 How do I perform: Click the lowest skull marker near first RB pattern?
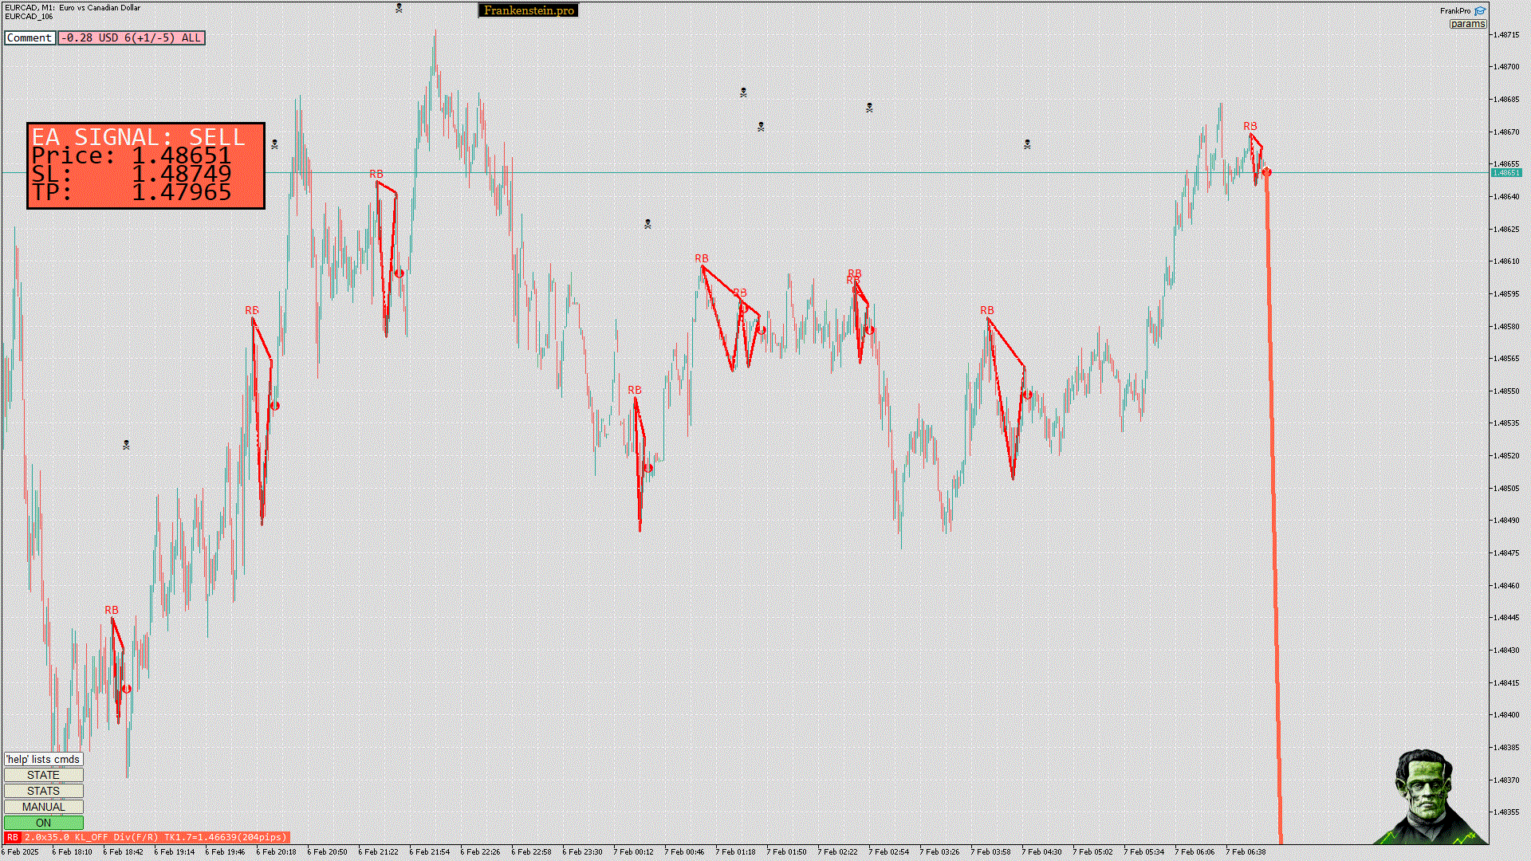[126, 445]
